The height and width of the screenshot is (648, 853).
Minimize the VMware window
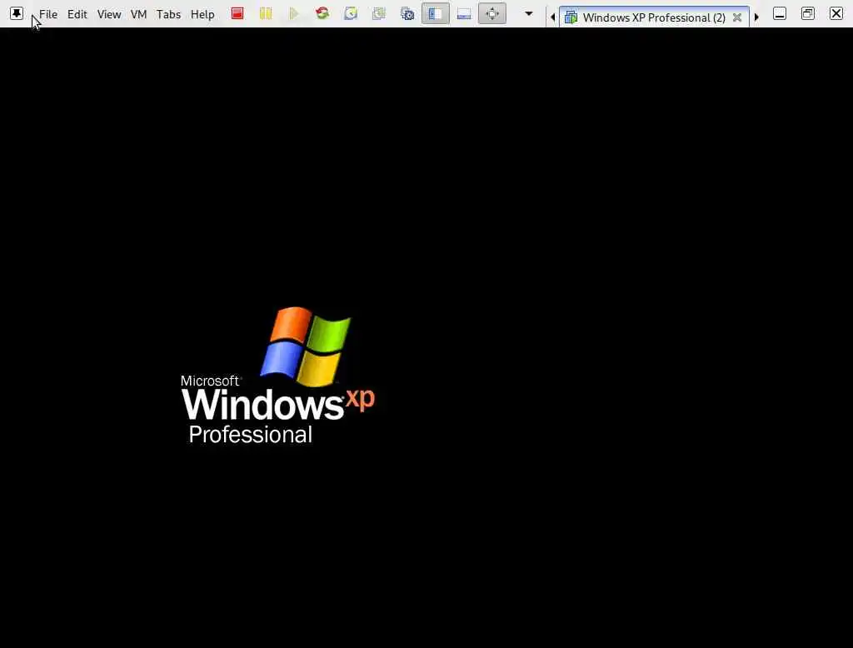pos(780,13)
